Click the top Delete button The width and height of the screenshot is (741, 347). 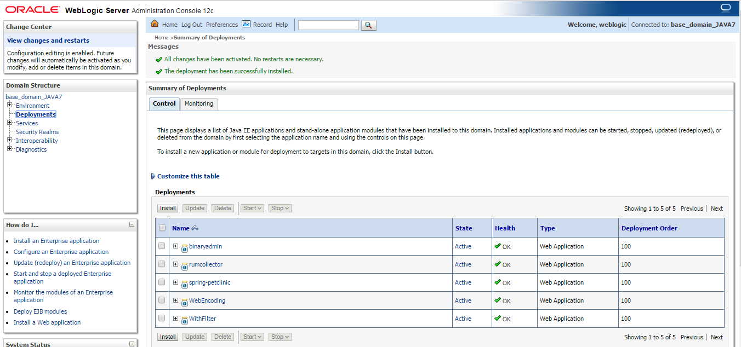223,208
